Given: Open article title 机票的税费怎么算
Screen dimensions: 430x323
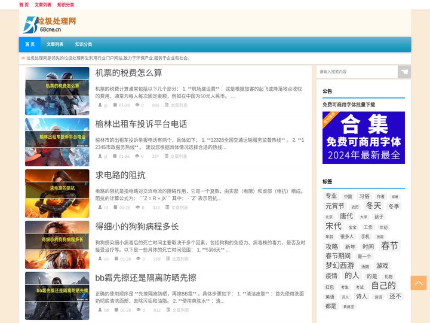Looking at the screenshot, I should (x=128, y=73).
